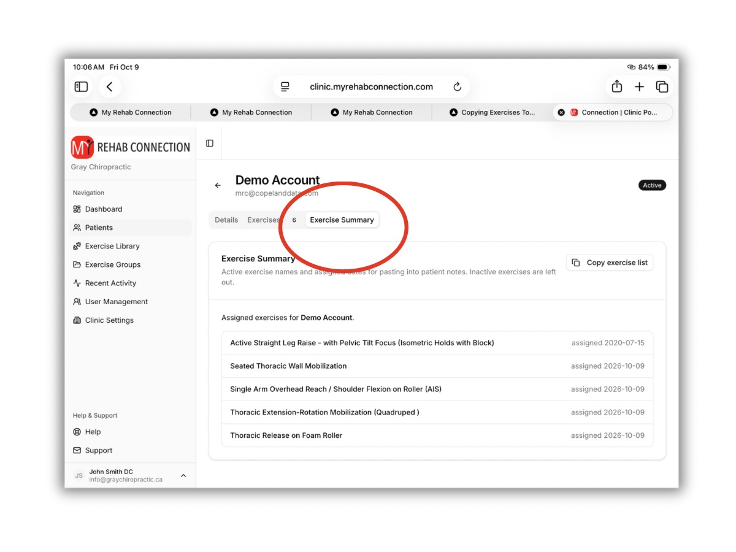
Task: Click the Copy exercise list button
Action: coord(610,263)
